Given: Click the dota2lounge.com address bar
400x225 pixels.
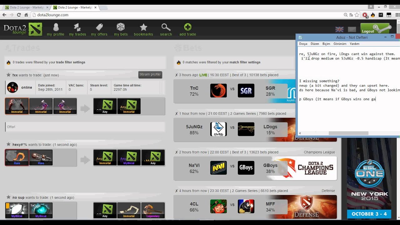Looking at the screenshot, I should [x=187, y=15].
